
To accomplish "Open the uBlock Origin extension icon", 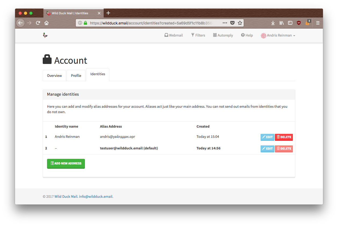I will coord(299,23).
